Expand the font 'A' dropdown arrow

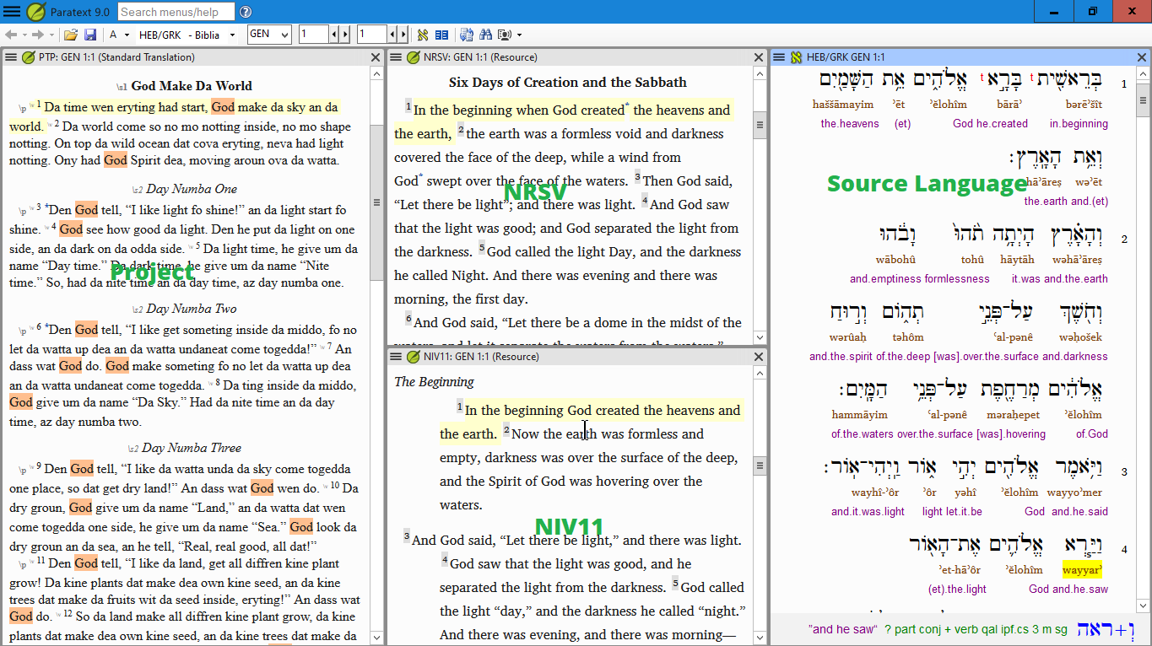coord(127,35)
